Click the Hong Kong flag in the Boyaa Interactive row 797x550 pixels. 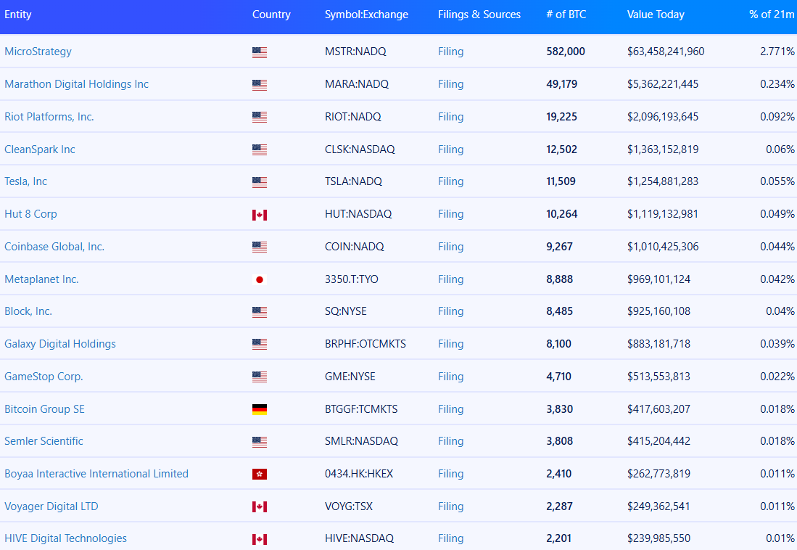coord(259,475)
